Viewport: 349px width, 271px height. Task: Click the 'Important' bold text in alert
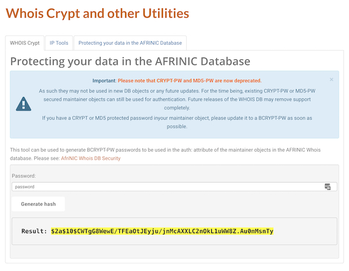(x=104, y=80)
